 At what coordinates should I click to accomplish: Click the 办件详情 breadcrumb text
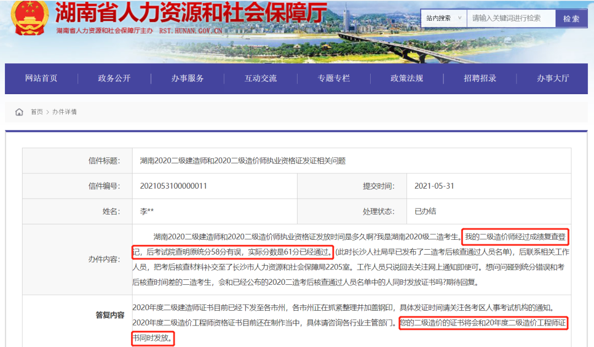(x=64, y=112)
